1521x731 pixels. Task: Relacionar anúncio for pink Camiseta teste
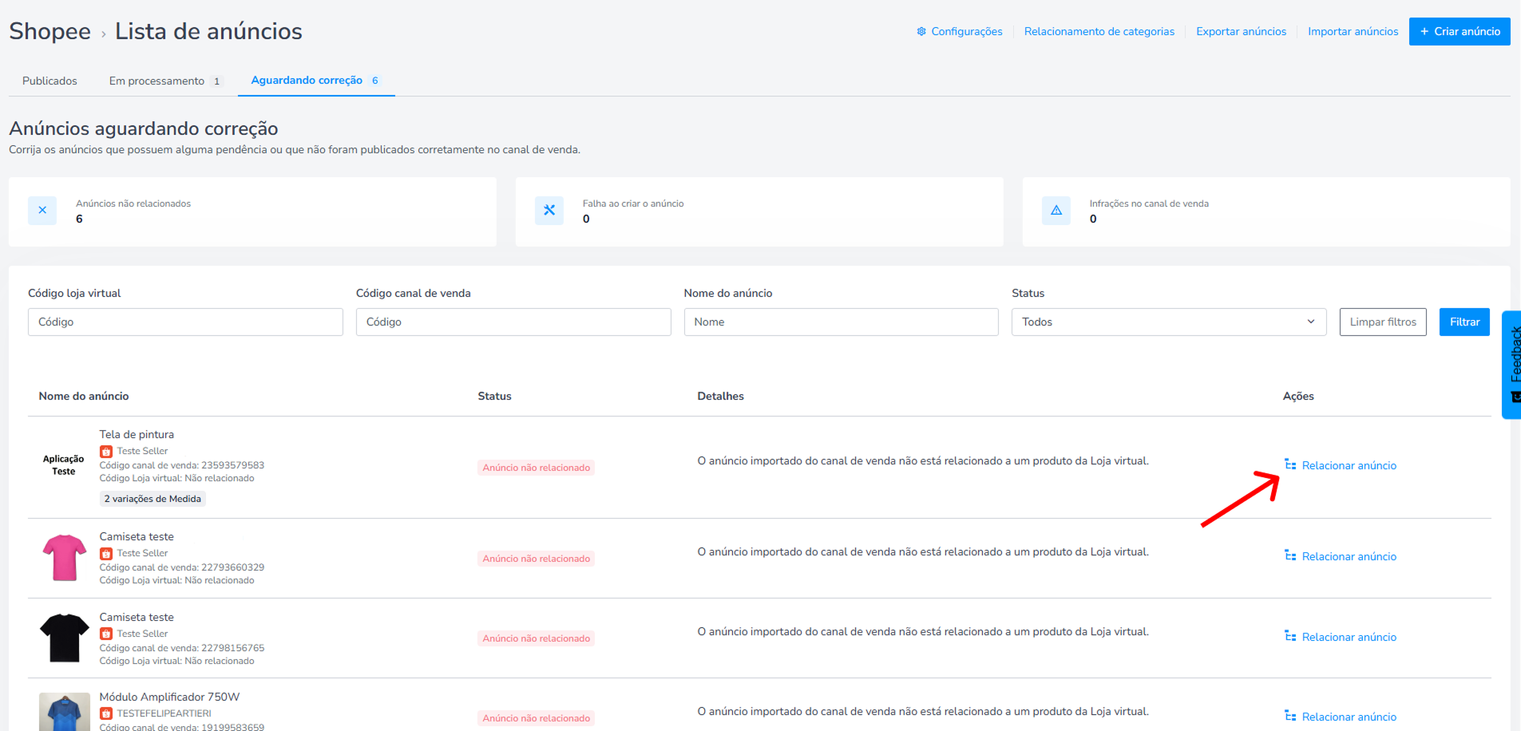click(x=1349, y=557)
